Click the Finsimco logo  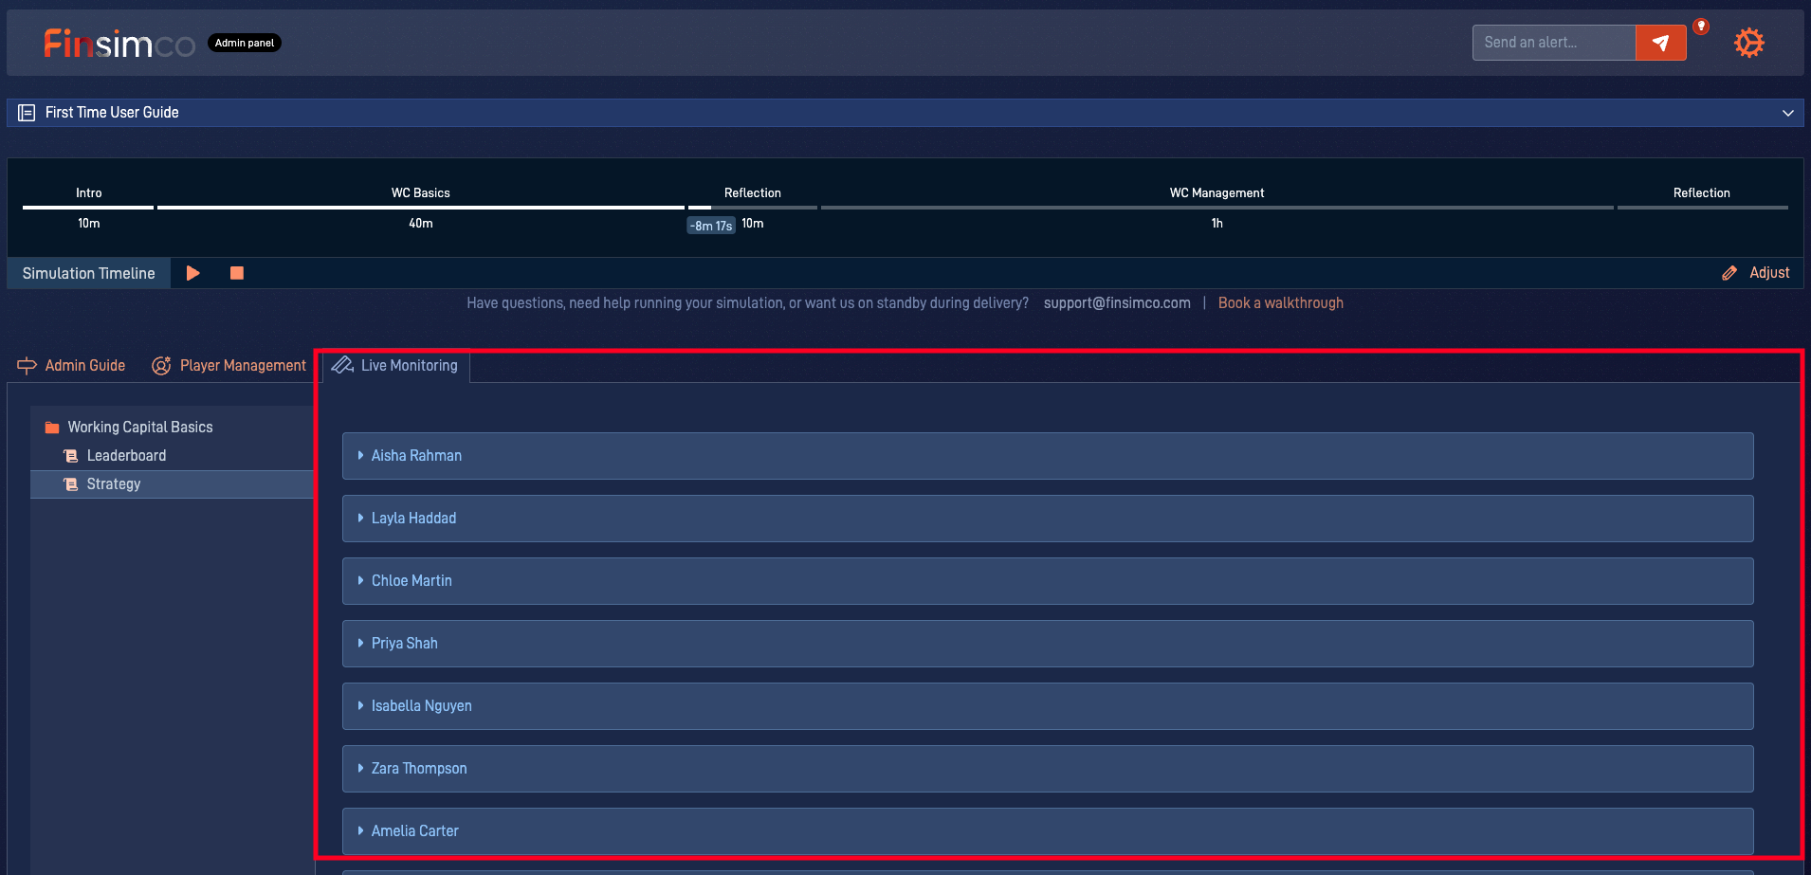point(119,44)
